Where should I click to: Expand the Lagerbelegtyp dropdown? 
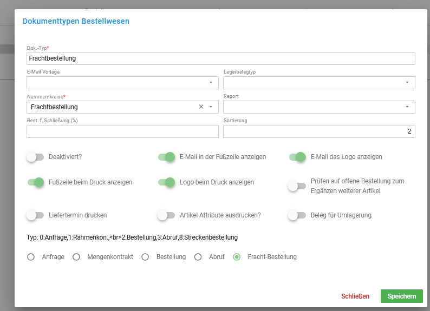407,82
